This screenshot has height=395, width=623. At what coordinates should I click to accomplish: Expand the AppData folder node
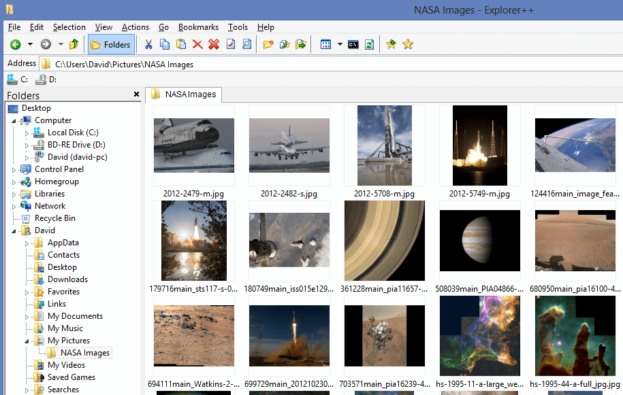pos(27,243)
